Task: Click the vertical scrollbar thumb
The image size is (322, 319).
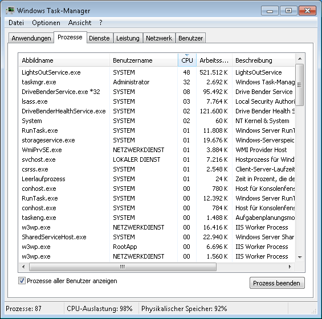Action: click(x=300, y=84)
